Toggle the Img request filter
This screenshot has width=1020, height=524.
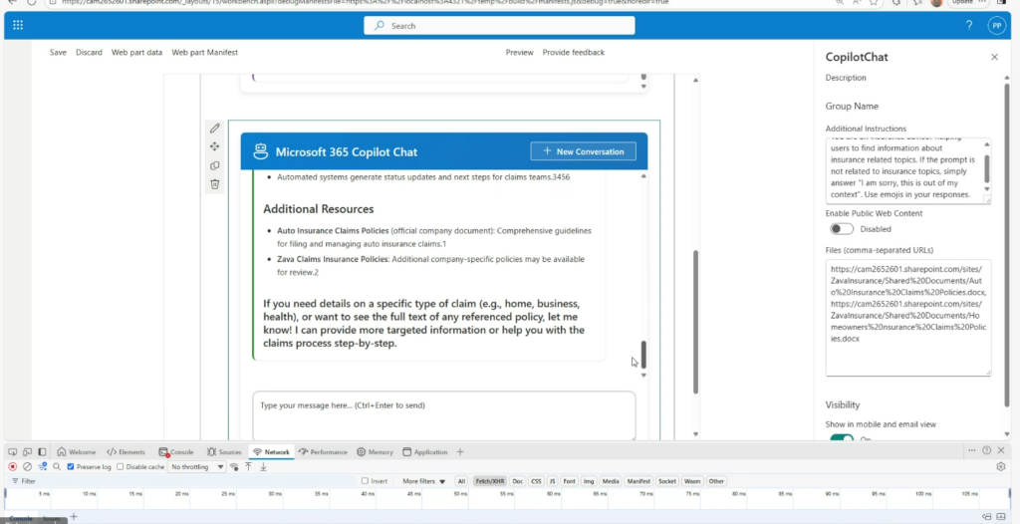pyautogui.click(x=589, y=481)
